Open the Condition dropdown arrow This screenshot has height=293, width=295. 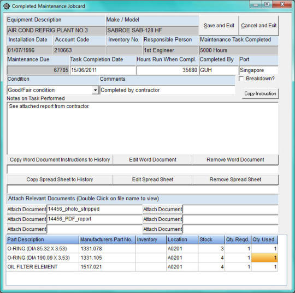pos(95,90)
